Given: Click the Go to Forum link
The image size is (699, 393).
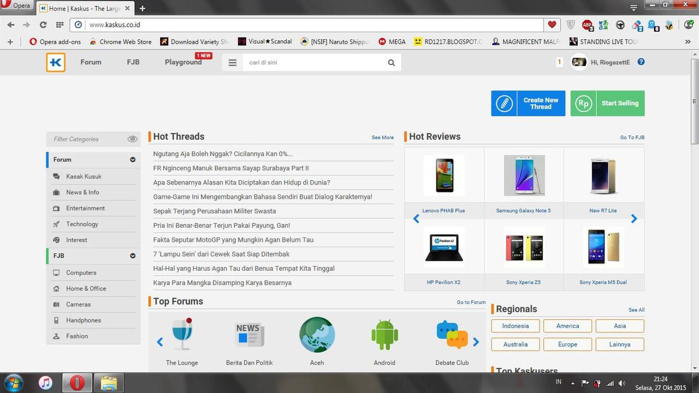Looking at the screenshot, I should coord(471,302).
